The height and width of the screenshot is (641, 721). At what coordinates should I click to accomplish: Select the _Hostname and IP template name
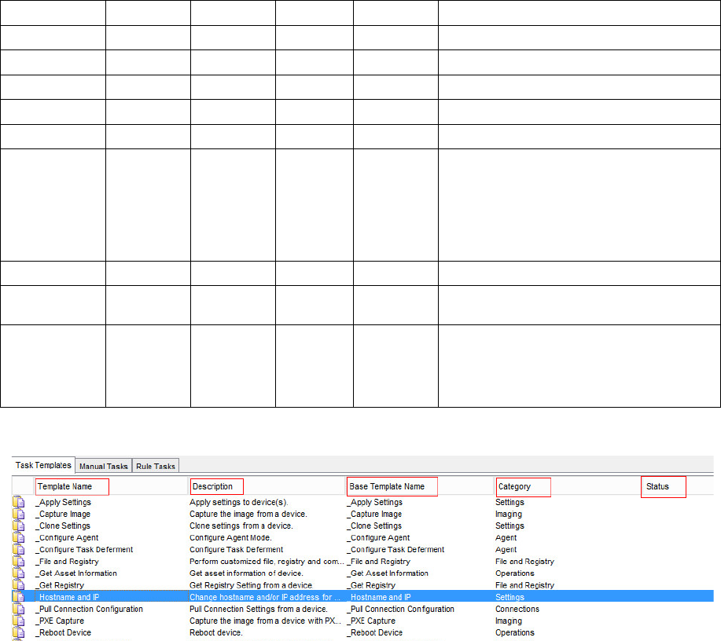[x=68, y=597]
